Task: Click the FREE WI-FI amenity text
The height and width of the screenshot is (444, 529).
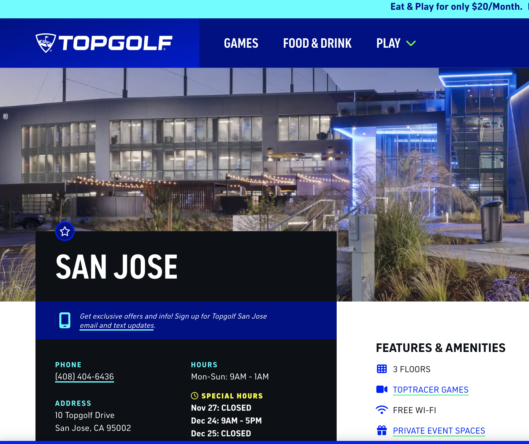Action: pyautogui.click(x=414, y=410)
